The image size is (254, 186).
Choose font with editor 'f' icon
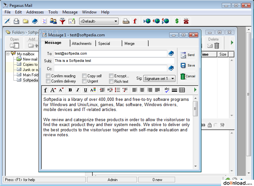click(x=45, y=90)
